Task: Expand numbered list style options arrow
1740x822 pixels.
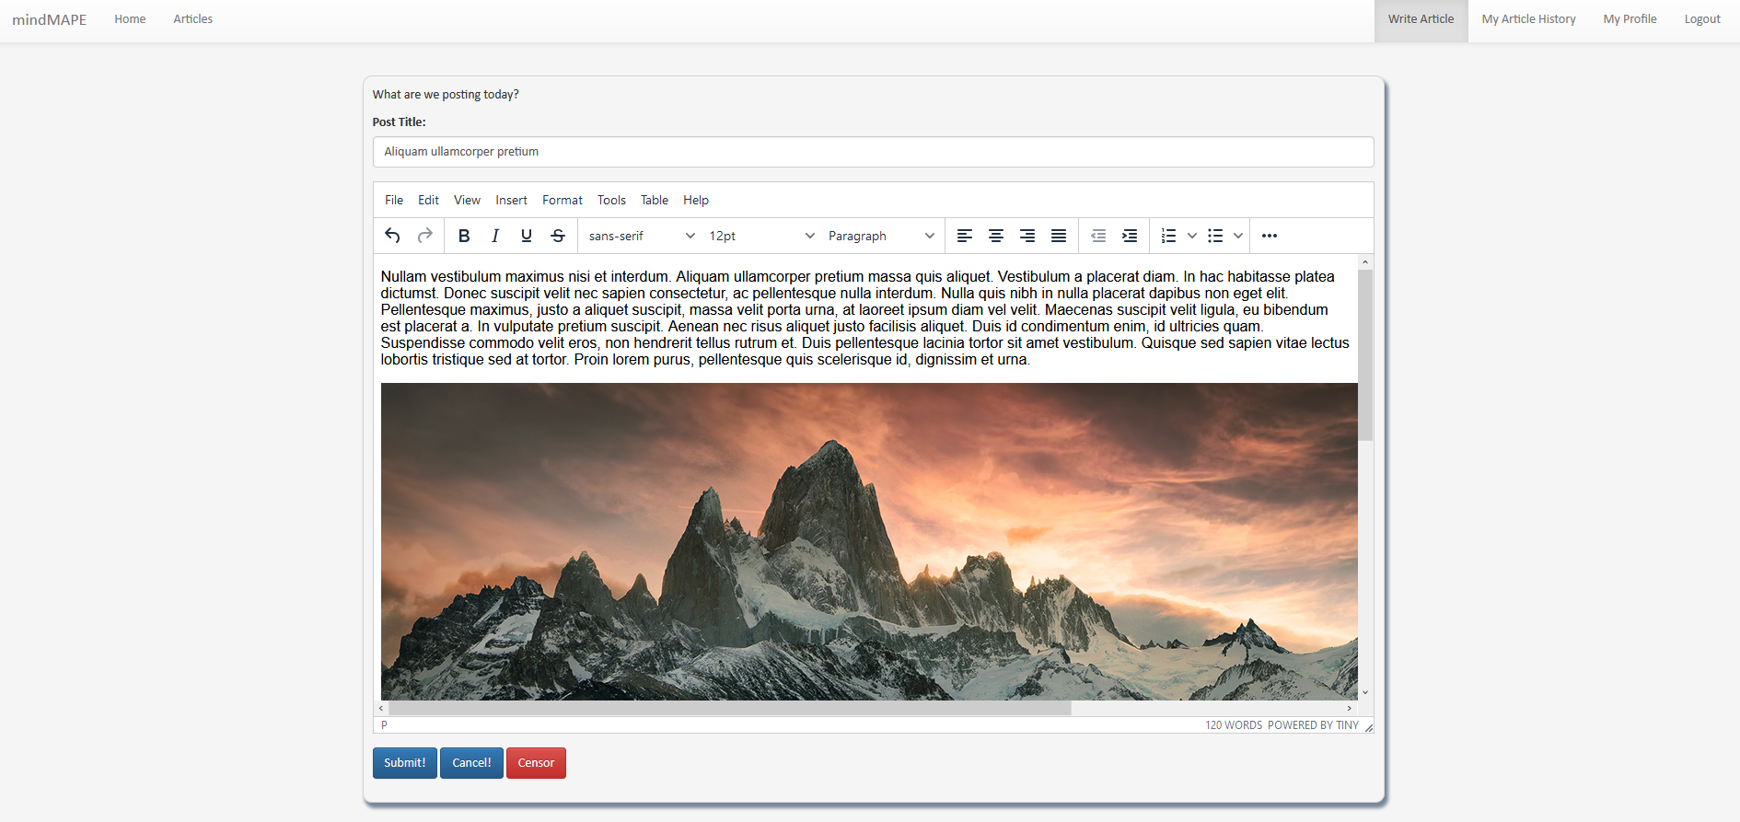Action: [x=1192, y=236]
